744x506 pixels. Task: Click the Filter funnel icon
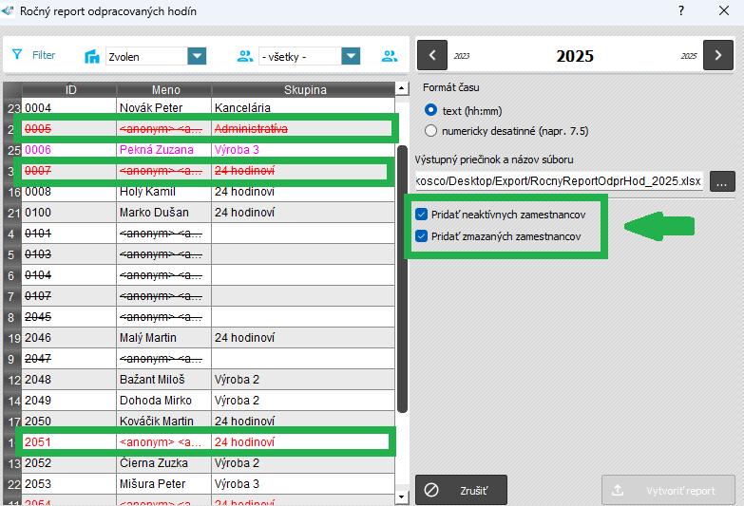tap(17, 56)
